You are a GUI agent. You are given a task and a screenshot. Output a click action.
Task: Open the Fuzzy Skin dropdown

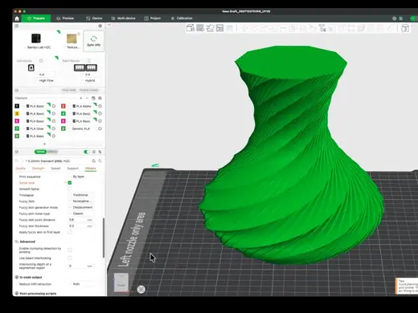pyautogui.click(x=81, y=201)
